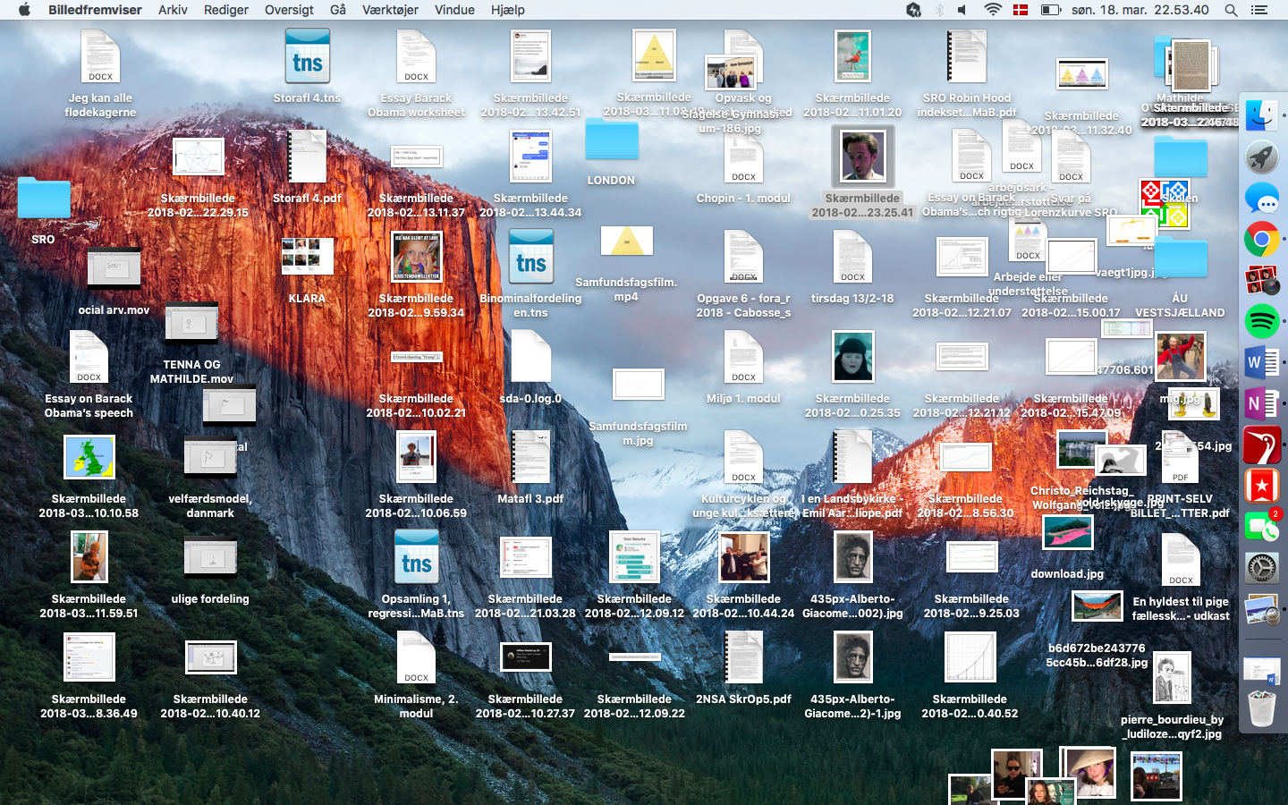This screenshot has width=1288, height=805.
Task: Open the Trash in the dock
Action: (1262, 707)
